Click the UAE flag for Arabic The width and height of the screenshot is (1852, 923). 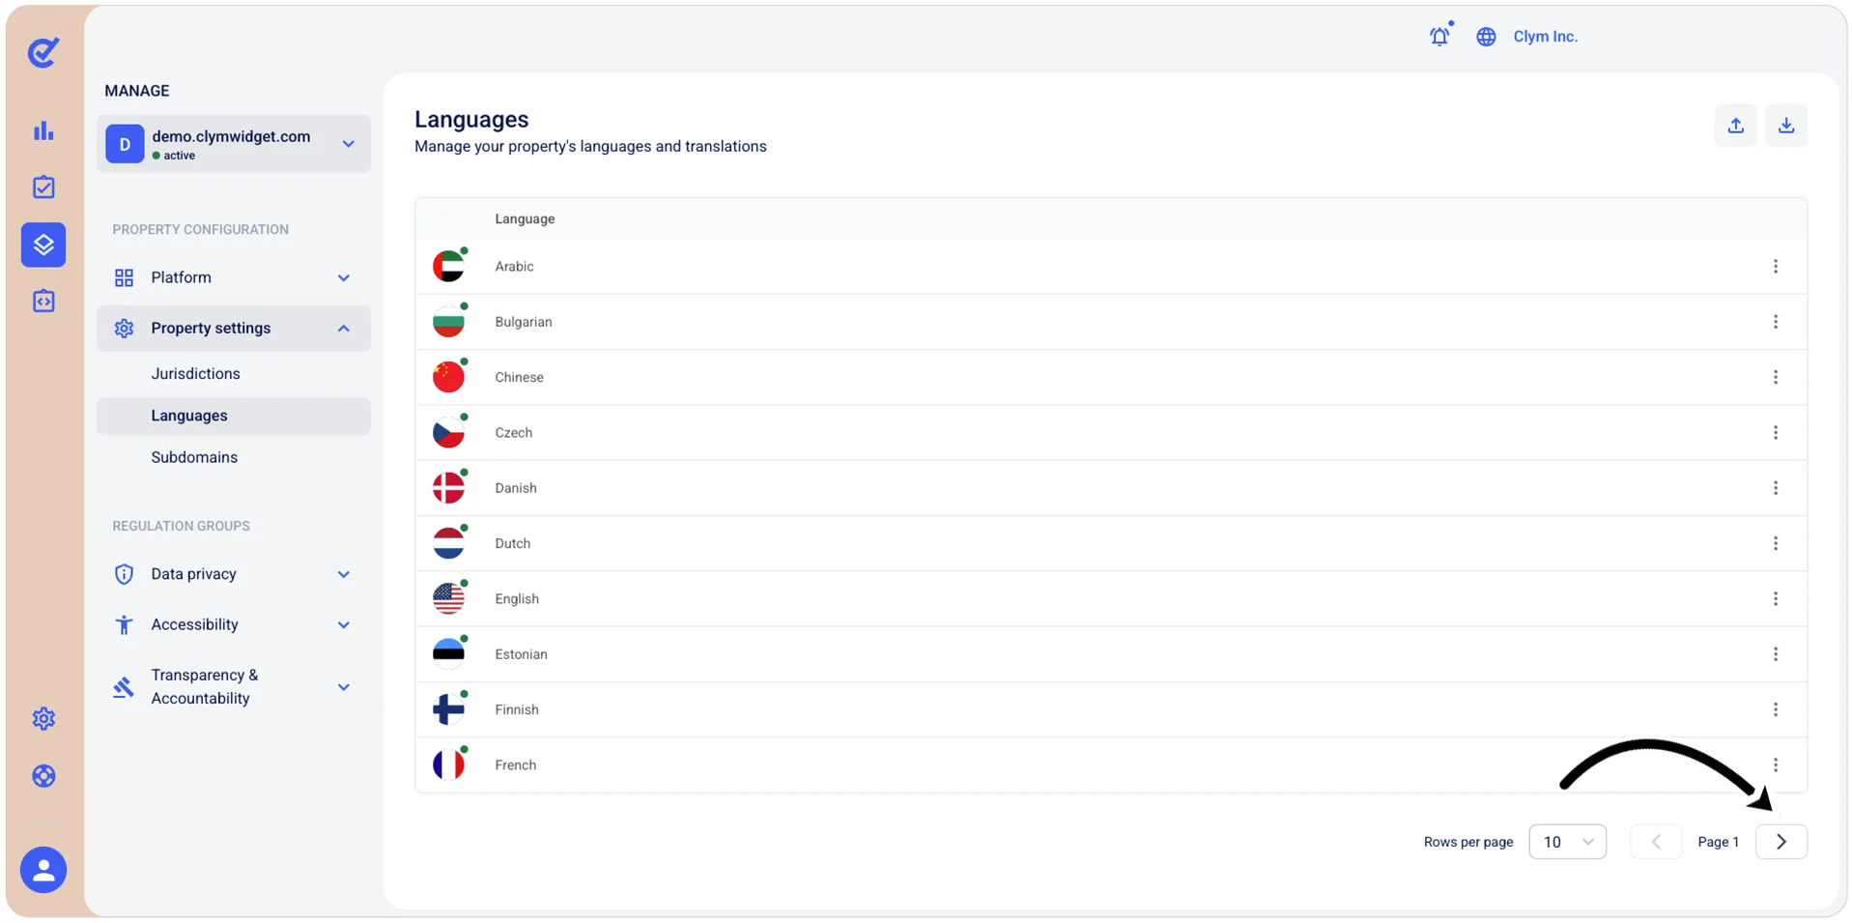[448, 267]
